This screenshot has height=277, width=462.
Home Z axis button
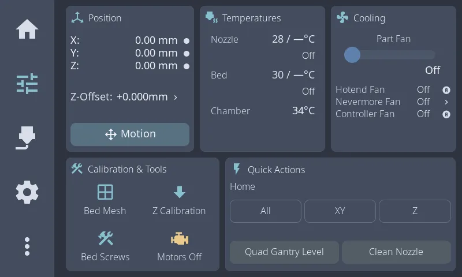point(415,211)
